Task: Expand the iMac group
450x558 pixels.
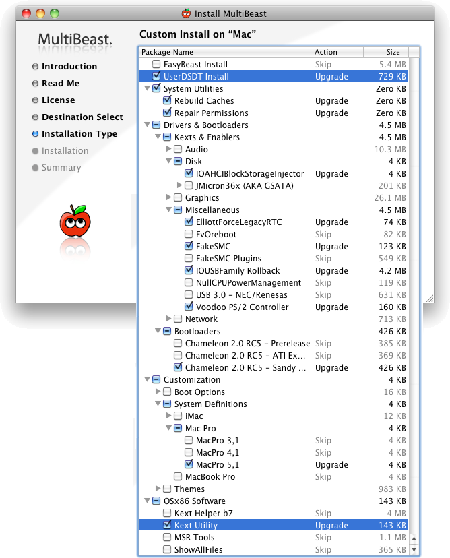Action: pos(169,416)
